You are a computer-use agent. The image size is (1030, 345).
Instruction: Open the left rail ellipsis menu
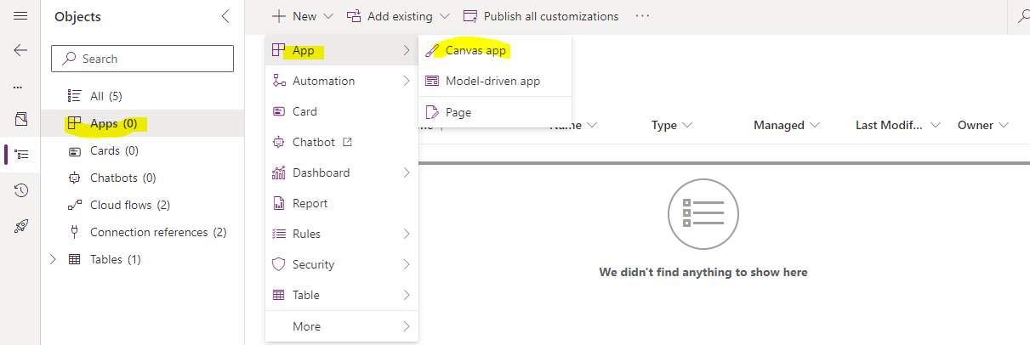pyautogui.click(x=18, y=87)
